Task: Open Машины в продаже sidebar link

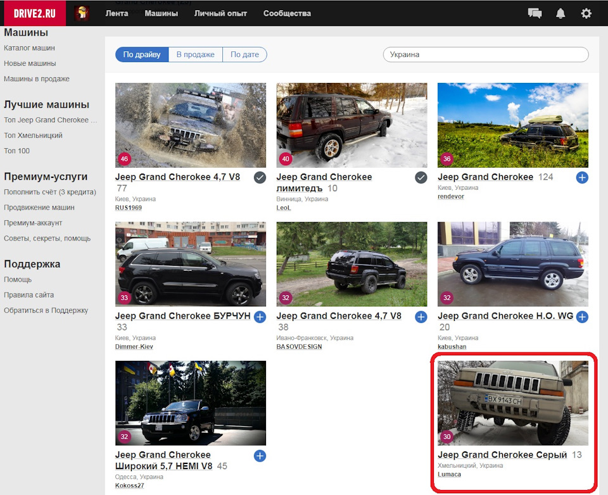Action: [x=37, y=78]
